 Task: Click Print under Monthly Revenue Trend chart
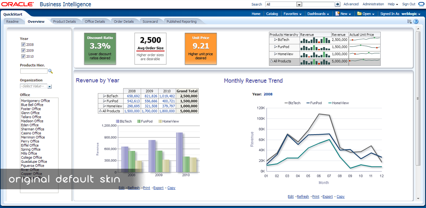316,196
